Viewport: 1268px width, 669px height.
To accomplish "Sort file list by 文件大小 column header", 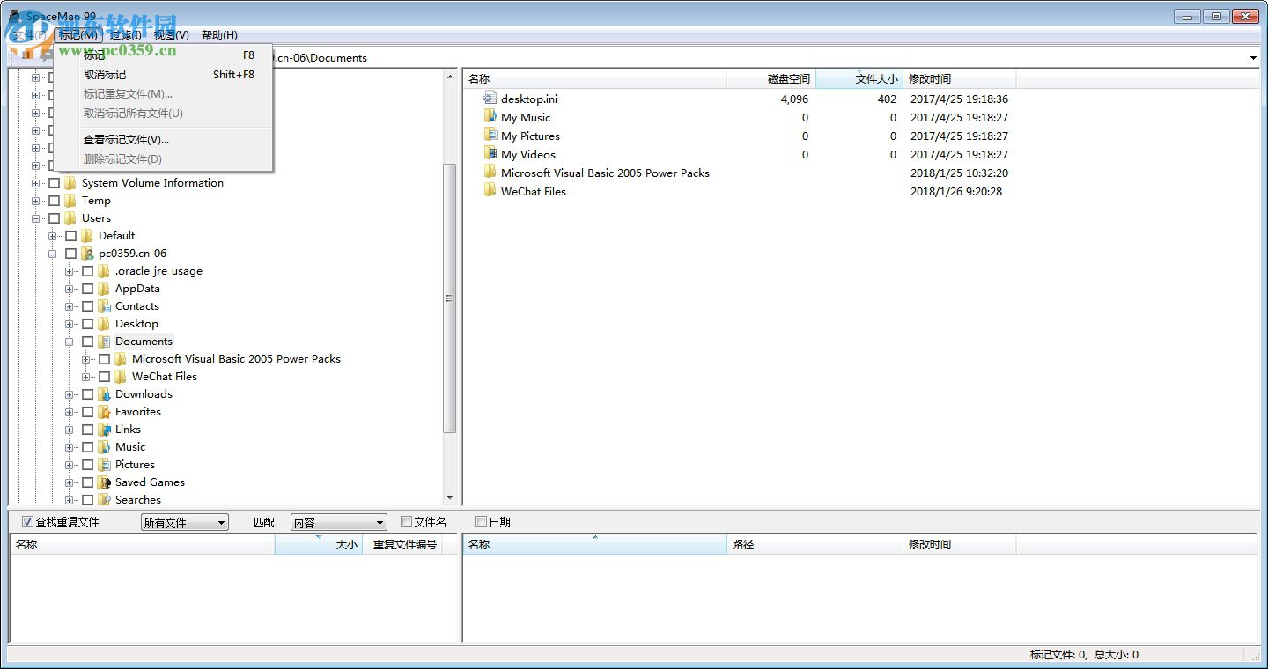I will click(x=859, y=79).
